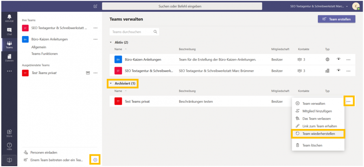364x167 pixels.
Task: Sort archived teams by Name column
Action: click(x=118, y=91)
